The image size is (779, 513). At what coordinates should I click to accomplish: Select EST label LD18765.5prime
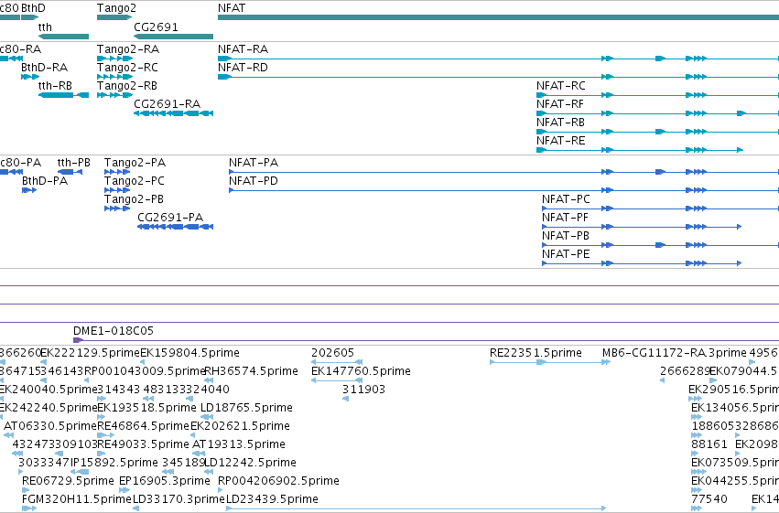tap(246, 408)
